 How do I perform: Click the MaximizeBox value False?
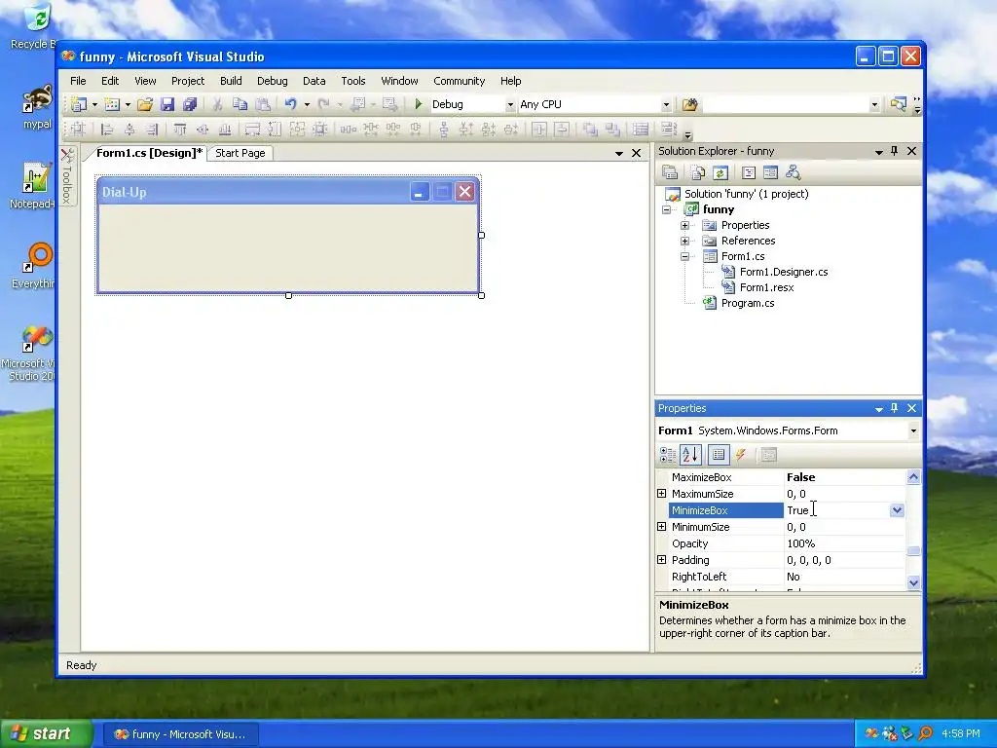tap(800, 477)
